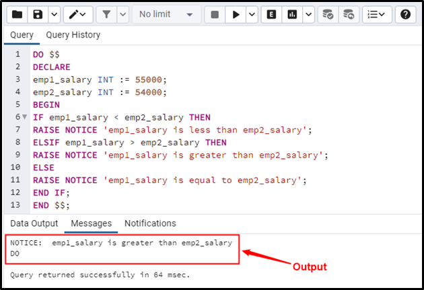Click the NOTICE output message line

point(121,243)
